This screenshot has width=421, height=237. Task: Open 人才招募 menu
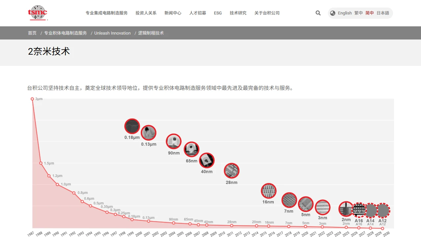point(198,13)
